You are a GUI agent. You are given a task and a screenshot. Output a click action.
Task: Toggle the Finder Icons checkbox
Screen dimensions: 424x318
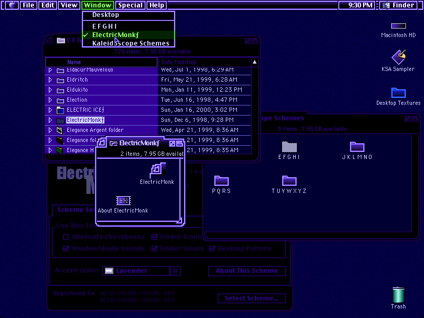click(154, 237)
